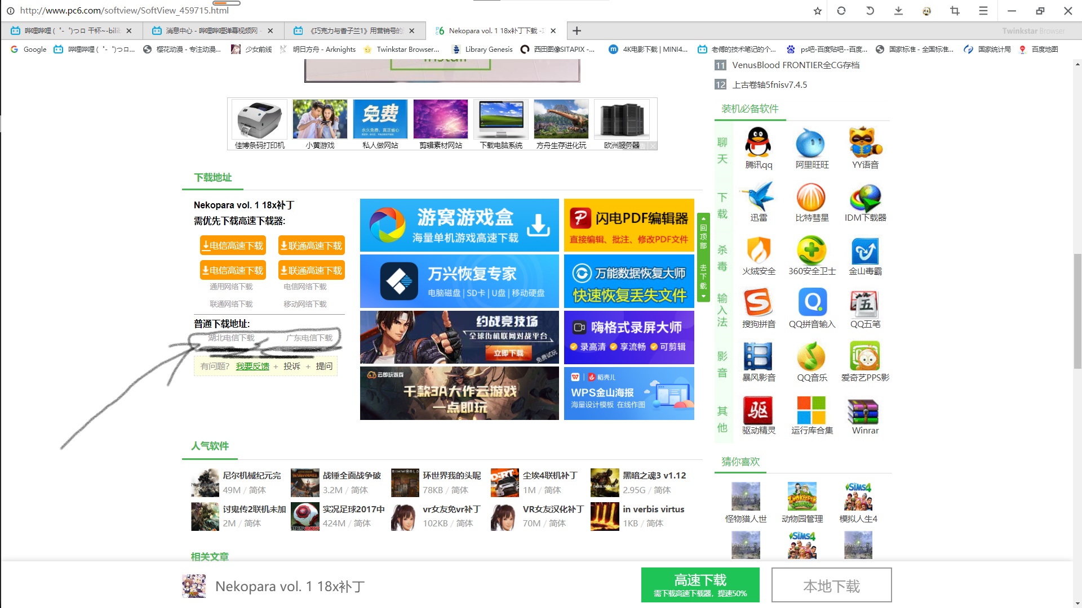Click the 本地下载 button
Viewport: 1082px width, 608px height.
point(831,585)
